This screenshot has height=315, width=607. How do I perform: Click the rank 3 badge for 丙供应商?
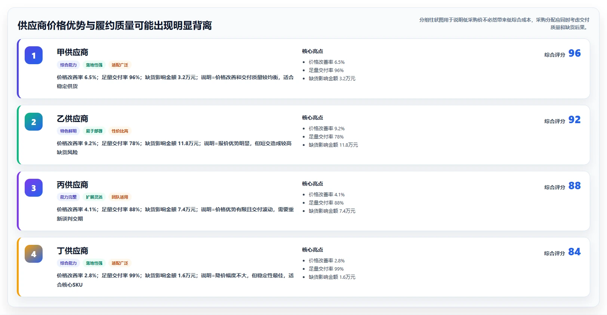(x=34, y=188)
